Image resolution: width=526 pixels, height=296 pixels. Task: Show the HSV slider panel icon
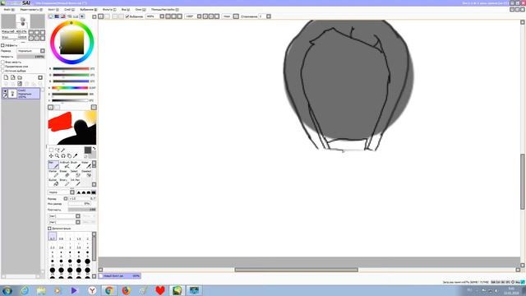click(63, 16)
